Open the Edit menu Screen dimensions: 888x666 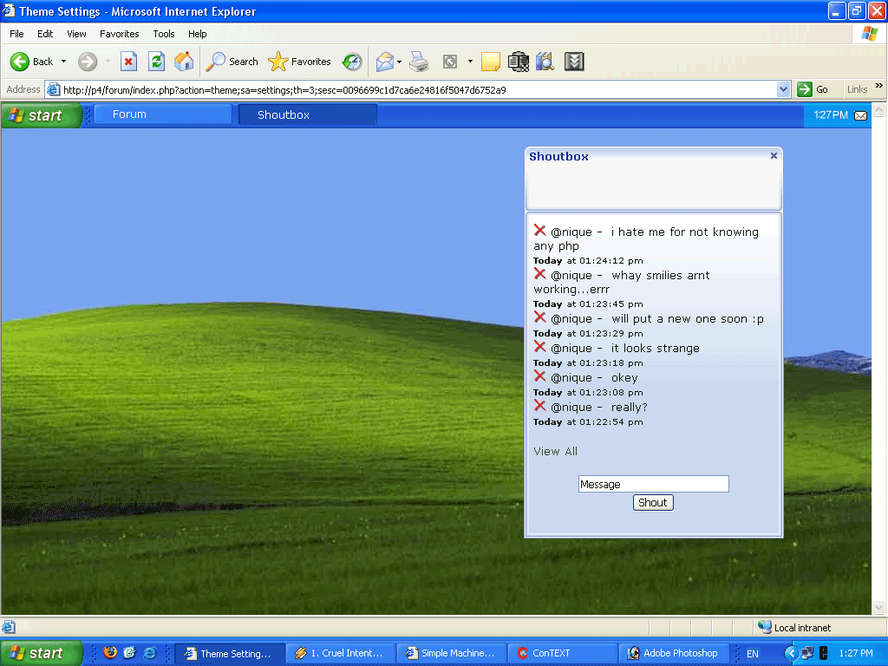[45, 34]
